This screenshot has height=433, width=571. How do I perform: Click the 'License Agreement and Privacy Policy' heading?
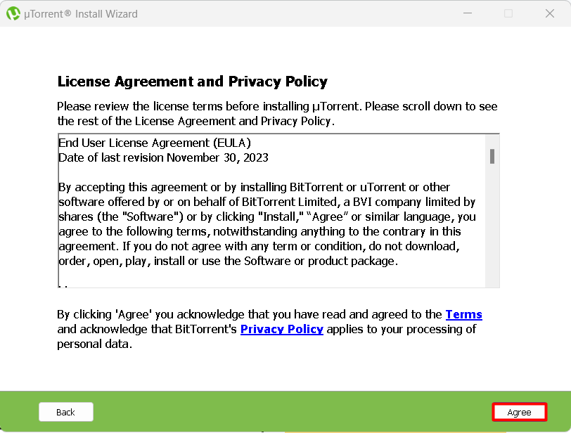192,82
